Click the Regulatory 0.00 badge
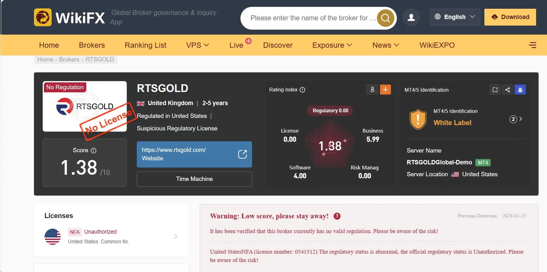Screen dimensions: 547x272 pos(330,110)
